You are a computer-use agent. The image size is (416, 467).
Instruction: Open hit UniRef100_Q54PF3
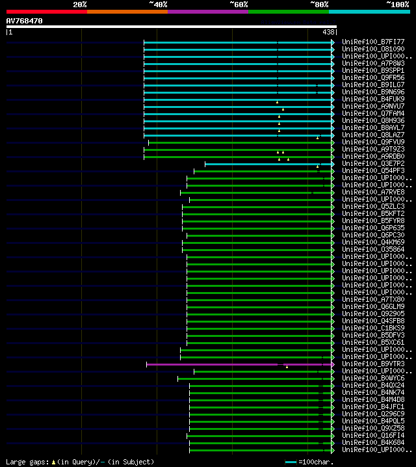[373, 170]
